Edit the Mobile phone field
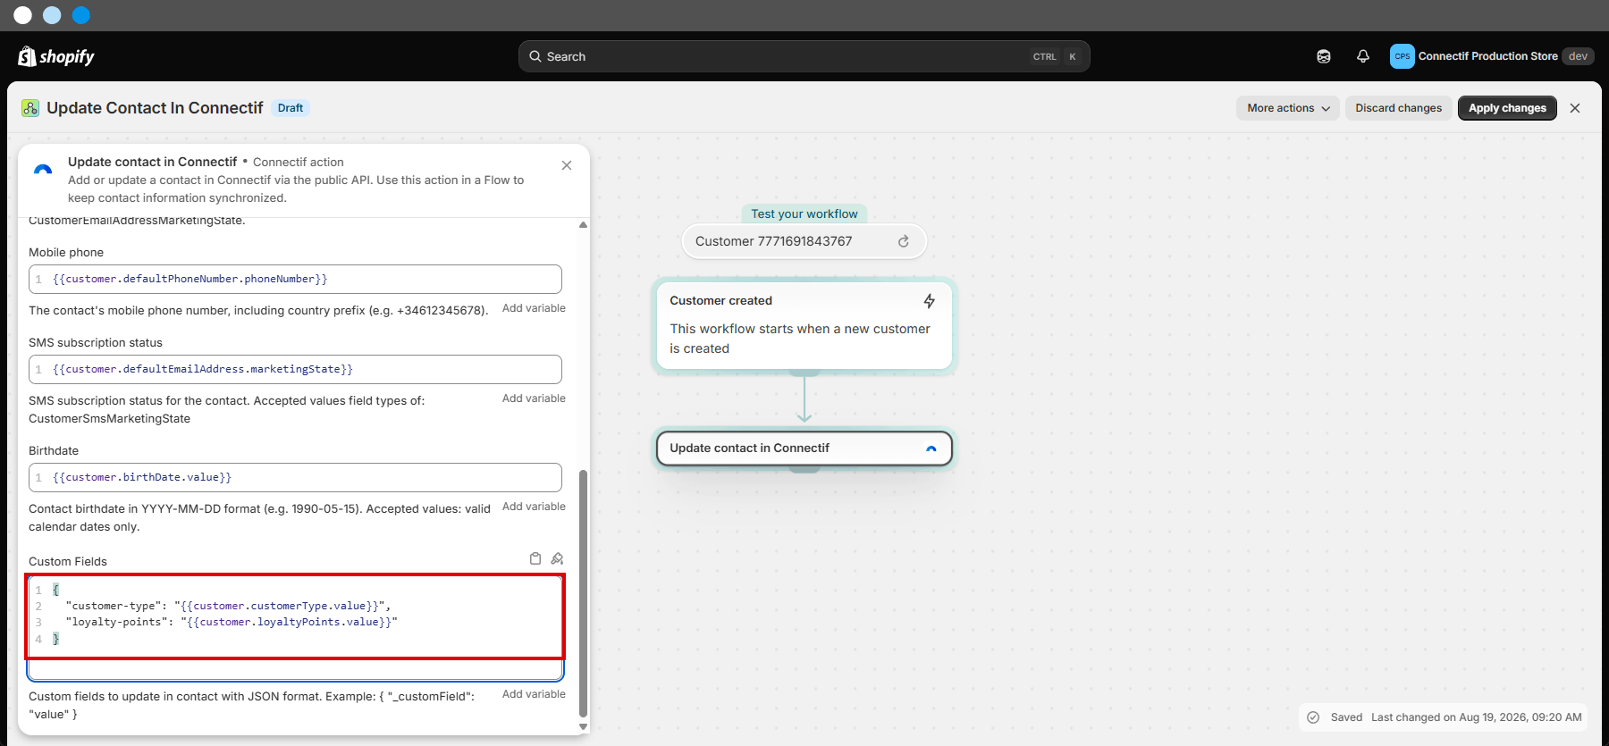Image resolution: width=1609 pixels, height=746 pixels. coord(295,279)
